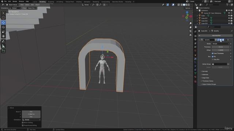Click the Blender logo icon
234x131 pixels.
[x=2, y=1]
